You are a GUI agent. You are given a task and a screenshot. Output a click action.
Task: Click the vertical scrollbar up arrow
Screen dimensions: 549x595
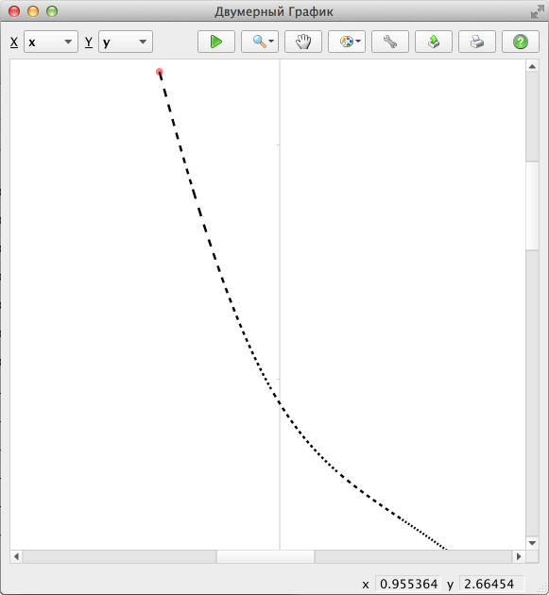click(x=532, y=67)
